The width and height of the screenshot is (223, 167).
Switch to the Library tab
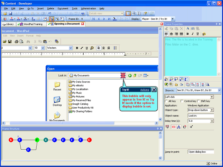[8, 24]
